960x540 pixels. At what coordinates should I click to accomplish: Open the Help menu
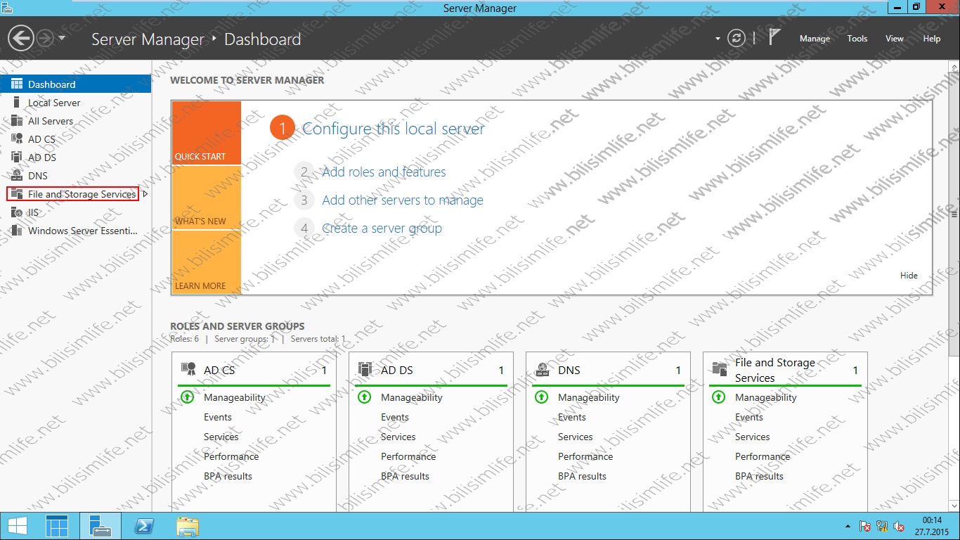coord(931,39)
